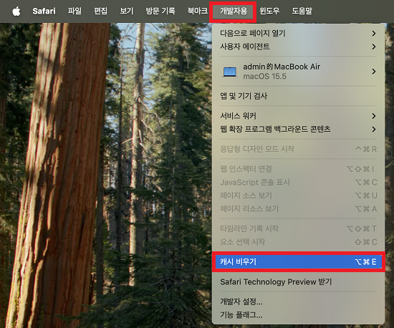
Task: Select Safari Technology Preview 받기
Action: point(298,281)
